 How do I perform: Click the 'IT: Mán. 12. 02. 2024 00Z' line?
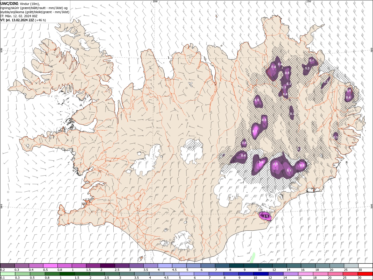click(19, 16)
